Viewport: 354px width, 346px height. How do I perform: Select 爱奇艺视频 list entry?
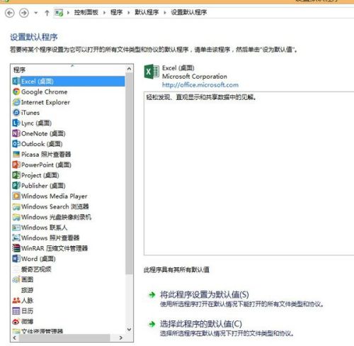[36, 269]
